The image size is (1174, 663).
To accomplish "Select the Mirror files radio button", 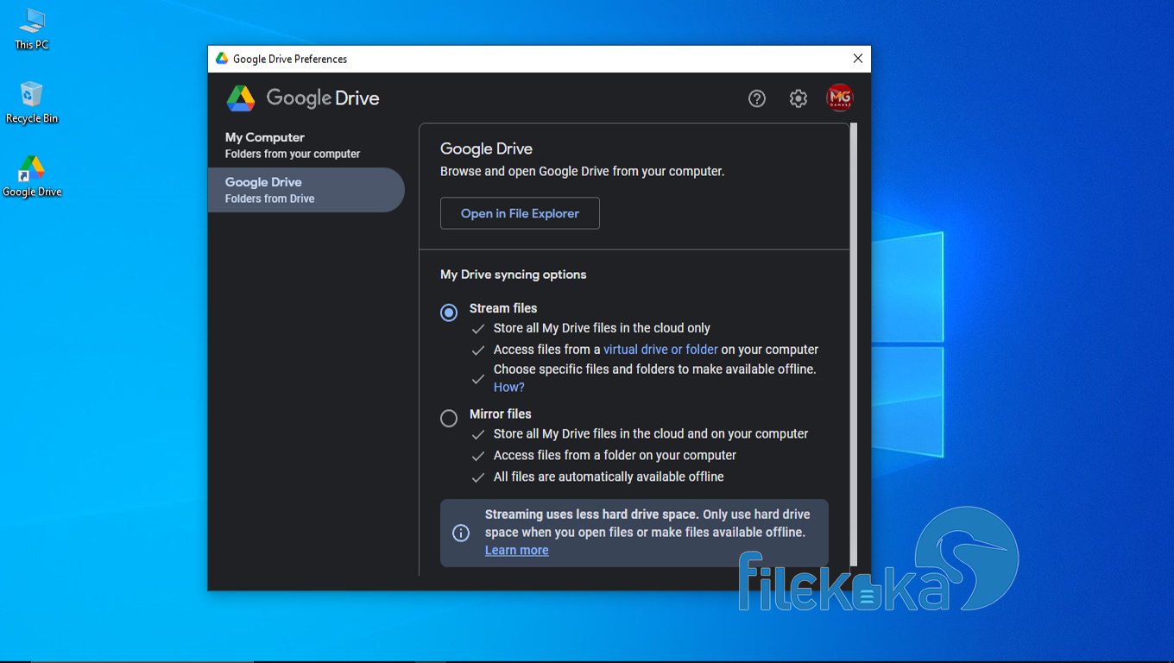I will click(x=449, y=419).
